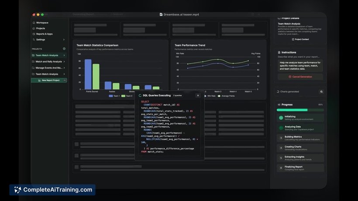The image size is (358, 201).
Task: Click the add icon beside PROJECTS heading
Action: pyautogui.click(x=64, y=49)
